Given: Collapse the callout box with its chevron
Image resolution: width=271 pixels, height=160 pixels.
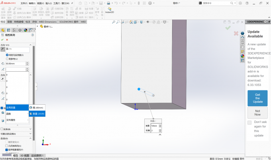Looking at the screenshot, I should tap(160, 135).
